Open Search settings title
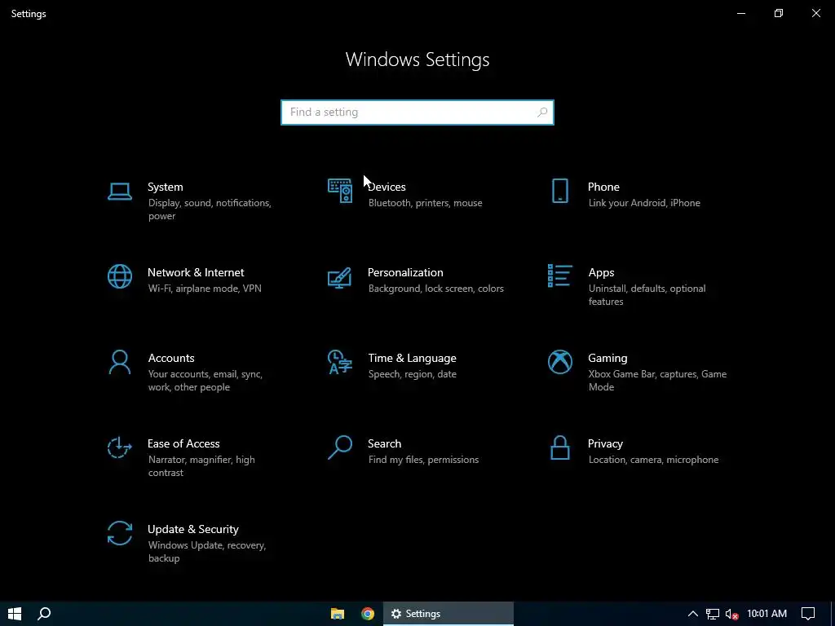Image resolution: width=835 pixels, height=626 pixels. [x=385, y=444]
